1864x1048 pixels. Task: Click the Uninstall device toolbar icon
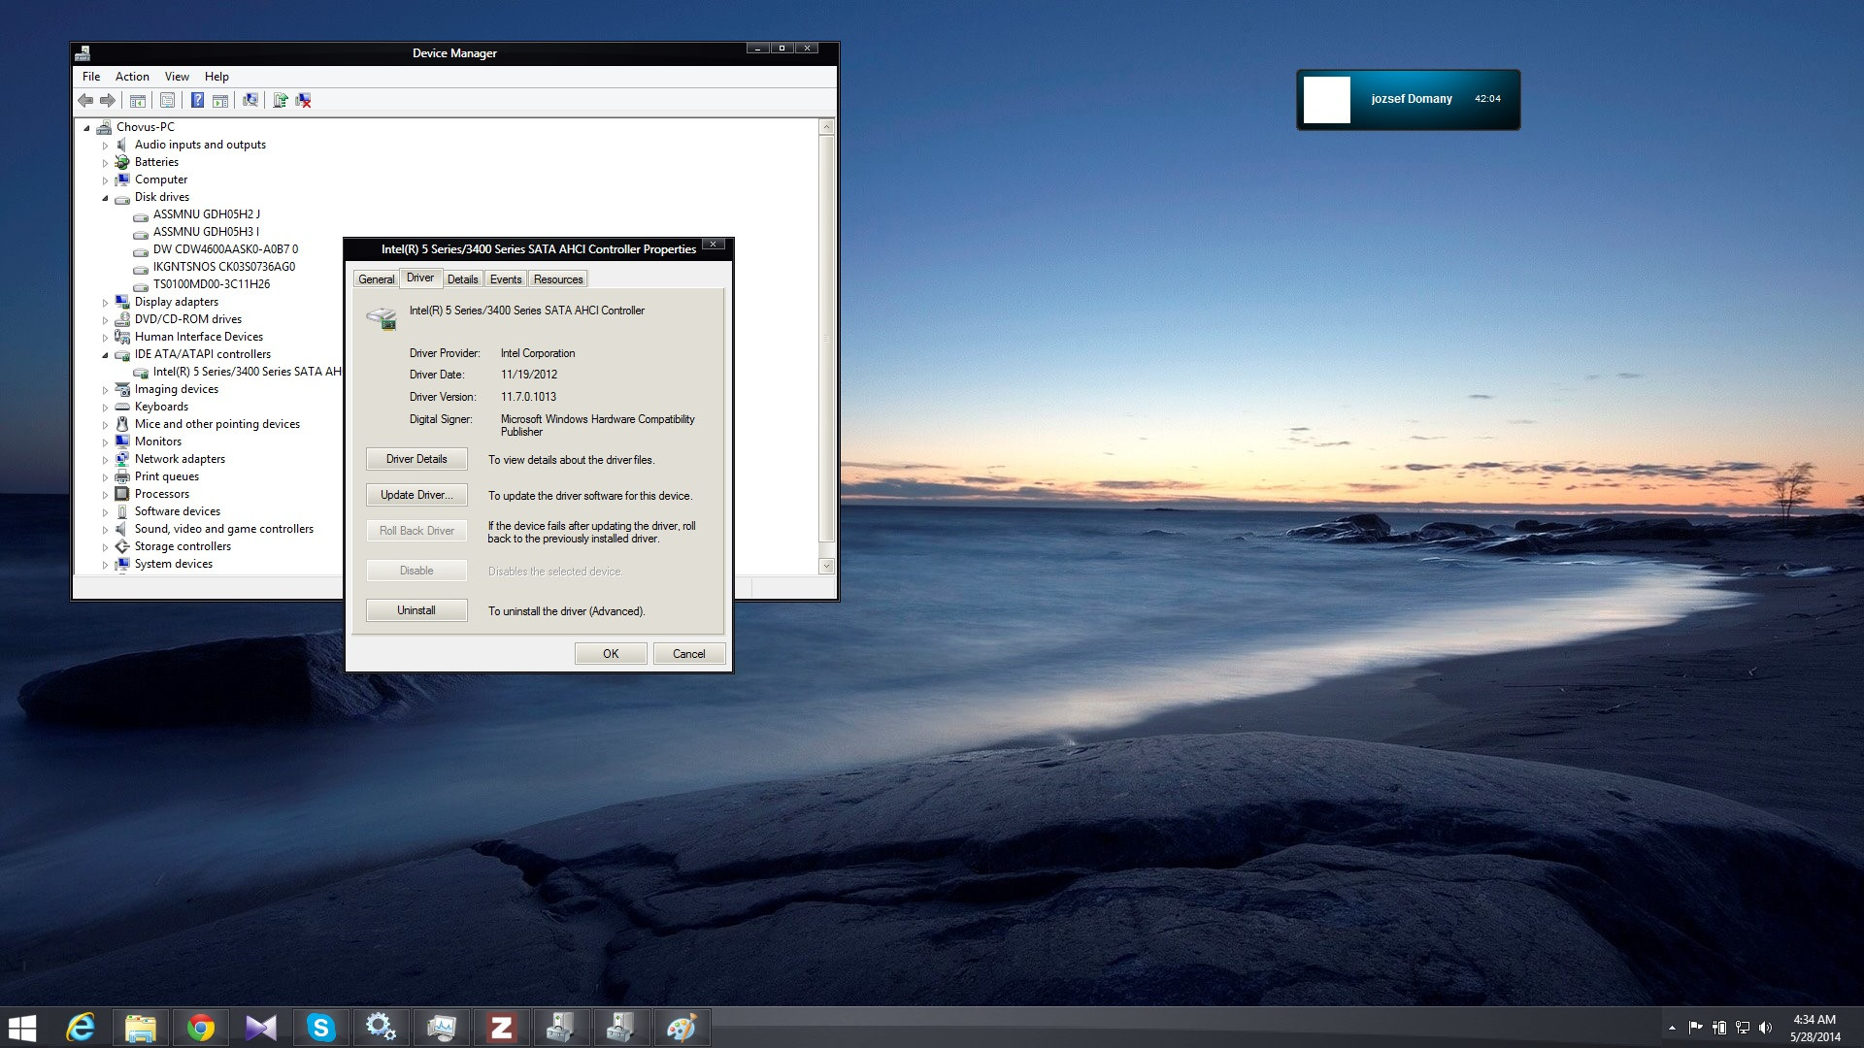(304, 100)
